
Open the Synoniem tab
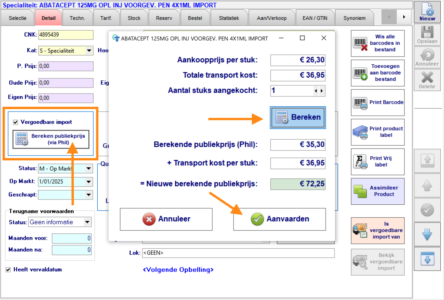pos(354,18)
